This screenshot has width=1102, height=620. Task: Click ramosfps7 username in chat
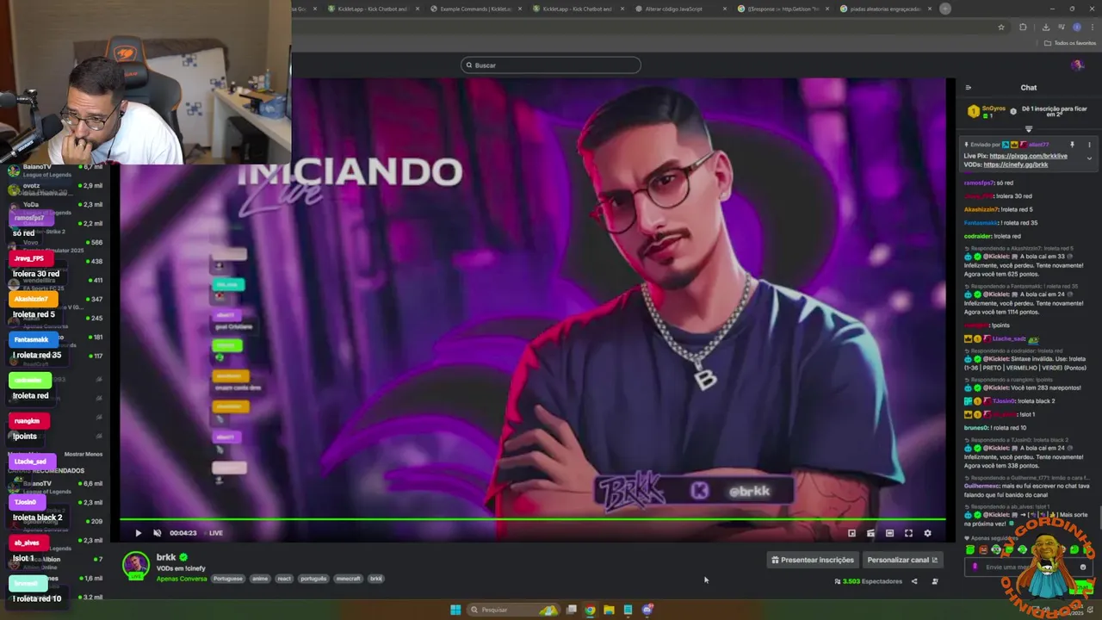click(x=979, y=183)
